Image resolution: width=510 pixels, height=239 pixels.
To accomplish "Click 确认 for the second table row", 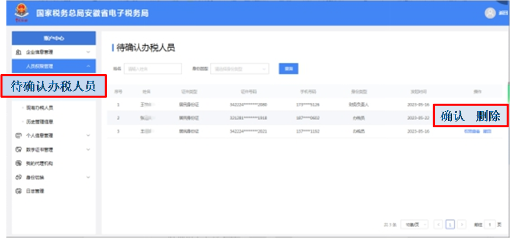I will point(452,116).
